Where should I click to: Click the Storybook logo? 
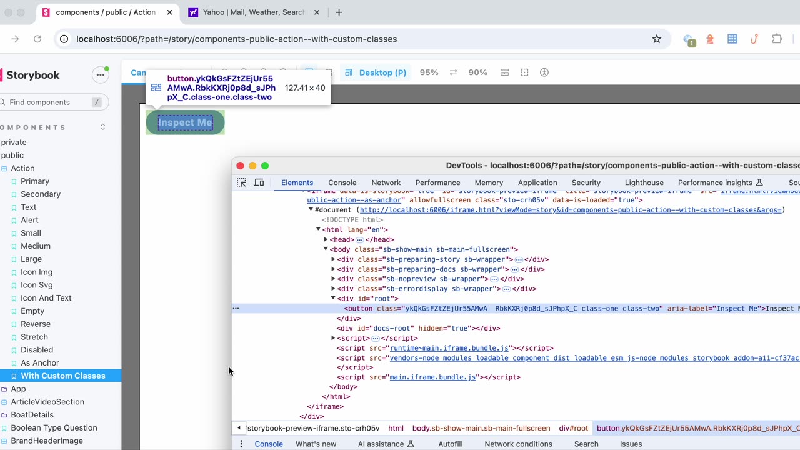coord(30,75)
